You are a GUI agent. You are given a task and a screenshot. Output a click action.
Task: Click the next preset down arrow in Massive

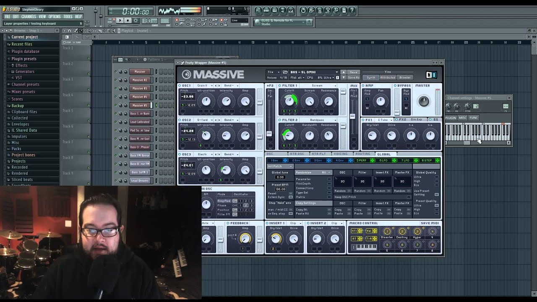pos(344,77)
